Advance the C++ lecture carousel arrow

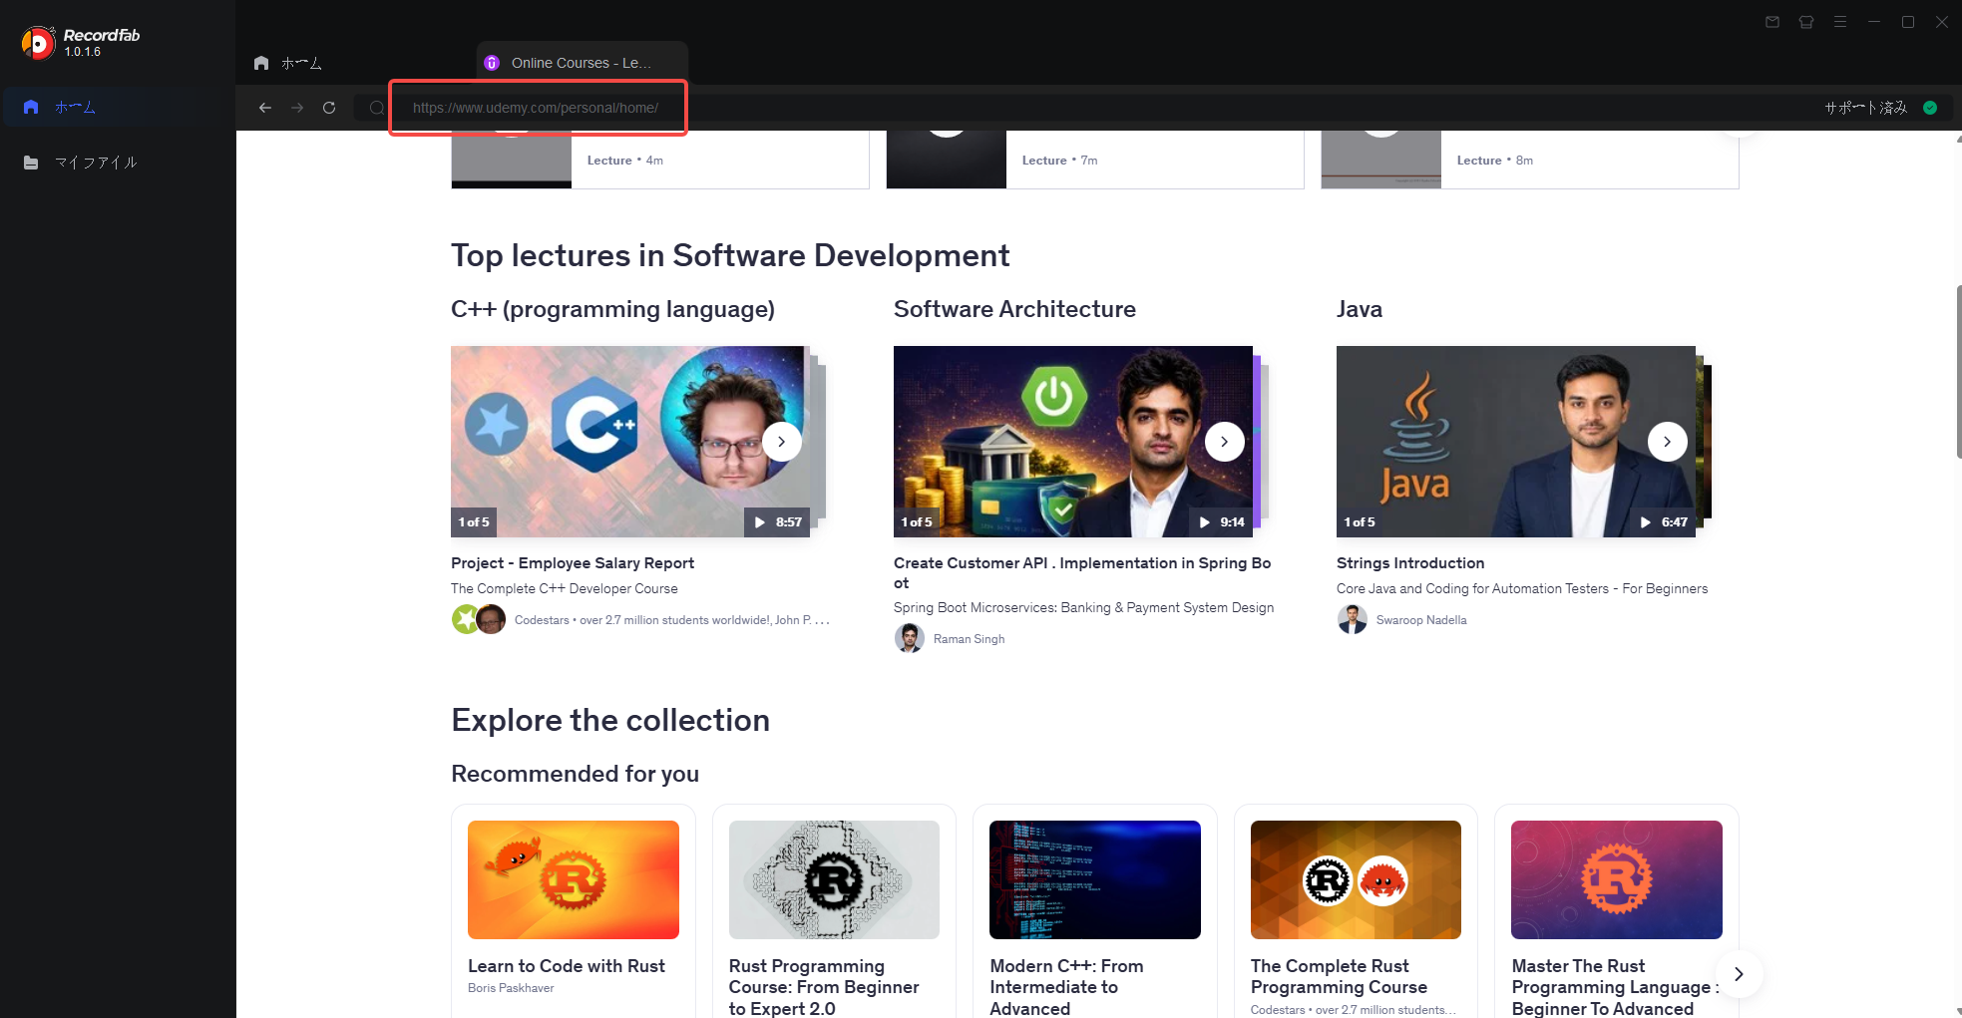pos(782,442)
